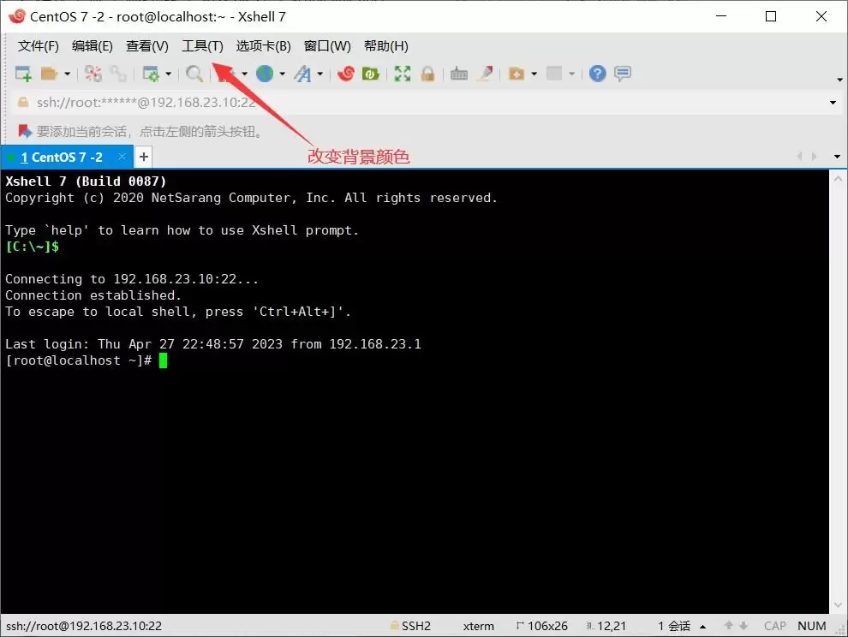
Task: Click the tab scroll left arrow
Action: 799,157
